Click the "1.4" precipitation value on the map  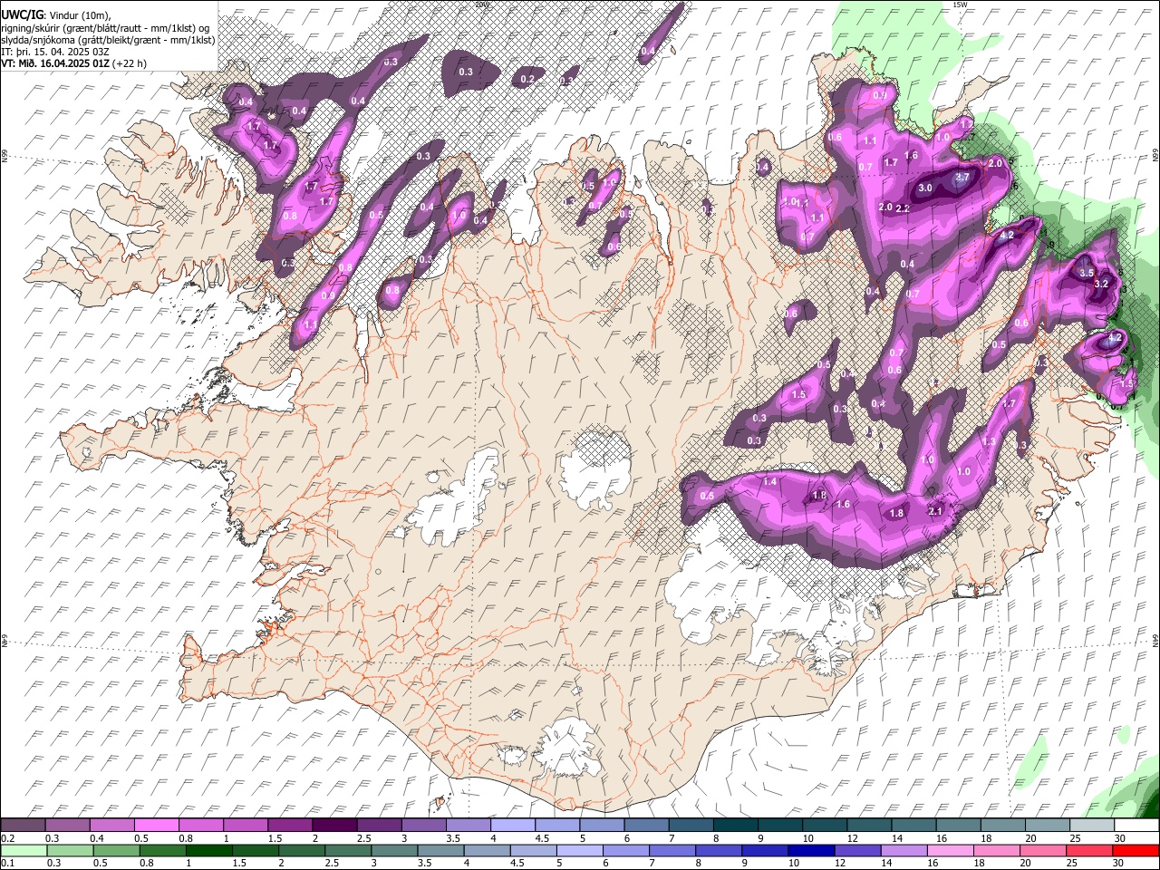770,482
